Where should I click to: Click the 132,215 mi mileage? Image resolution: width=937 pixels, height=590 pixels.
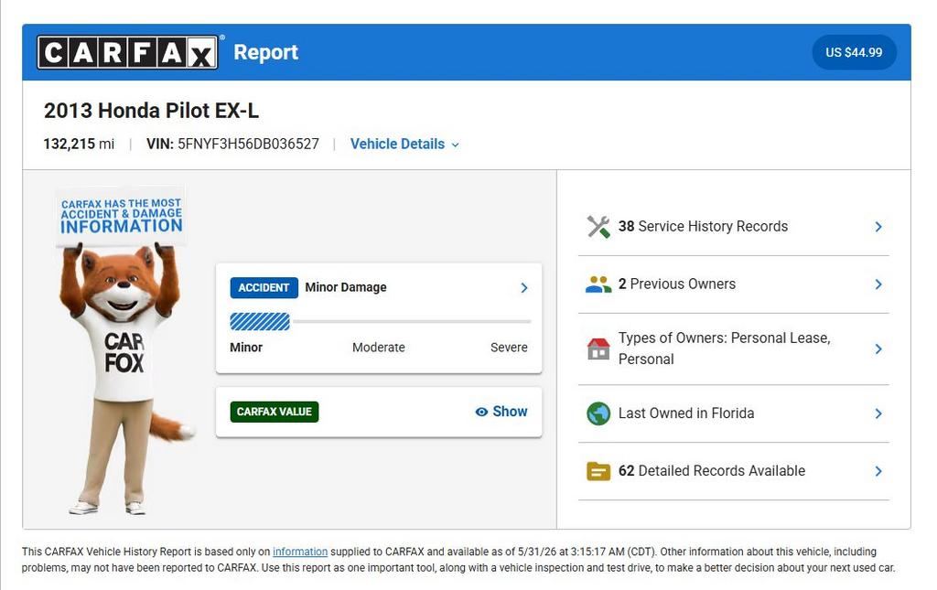[79, 145]
